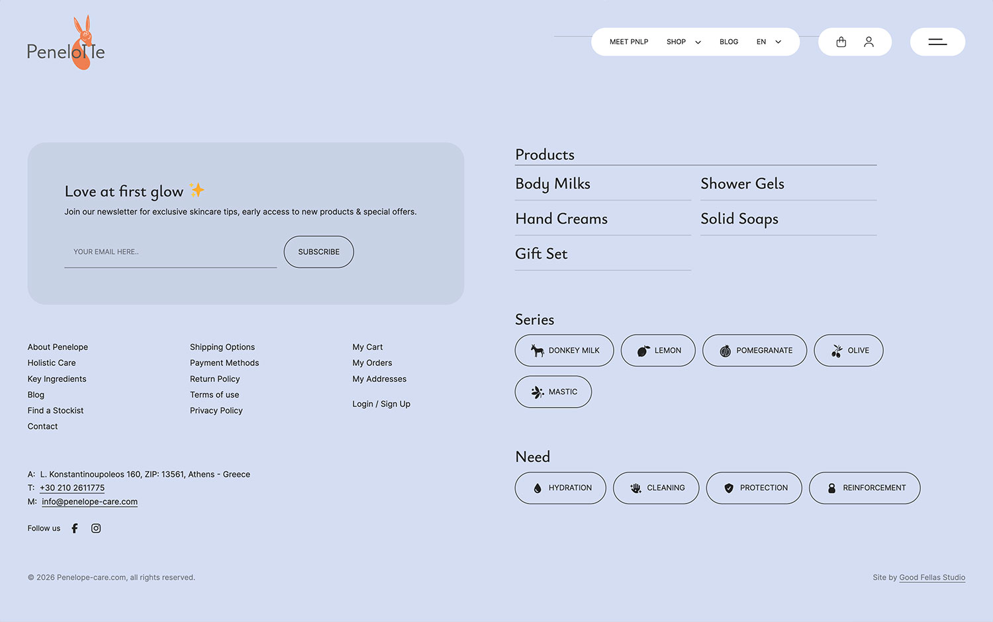Open the Good Fellas Studio link

click(x=932, y=577)
